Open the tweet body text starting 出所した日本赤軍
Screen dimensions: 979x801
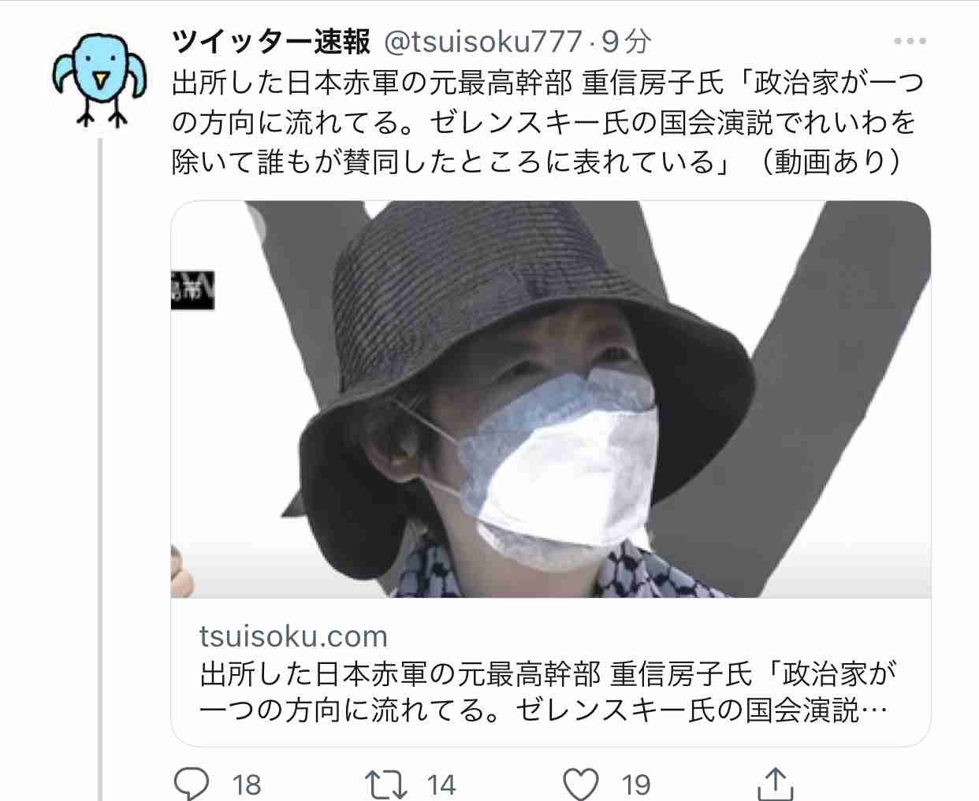(548, 122)
